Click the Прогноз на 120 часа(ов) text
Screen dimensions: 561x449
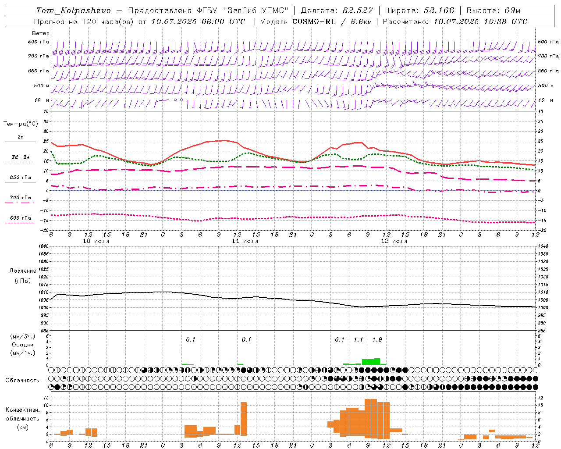point(85,21)
